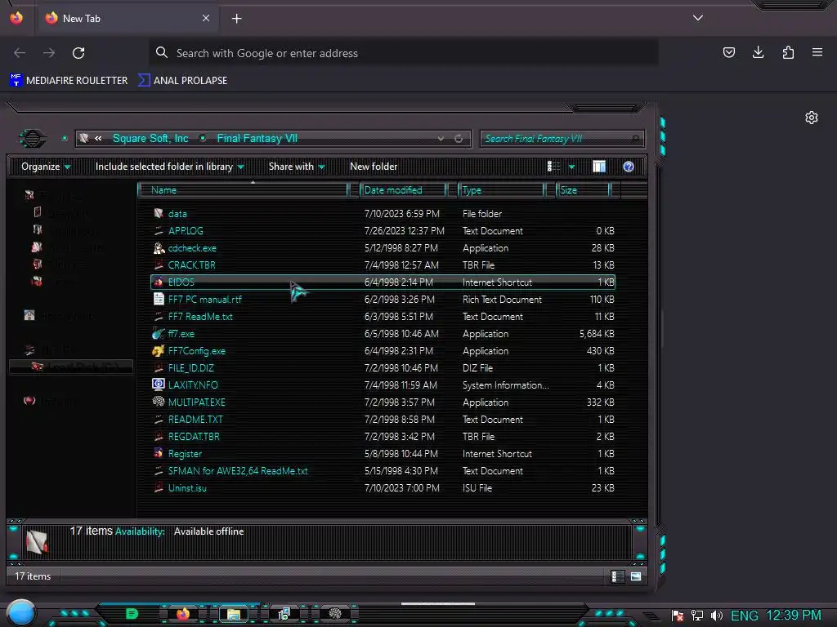Select APP.LOG file
The height and width of the screenshot is (627, 837).
186,231
